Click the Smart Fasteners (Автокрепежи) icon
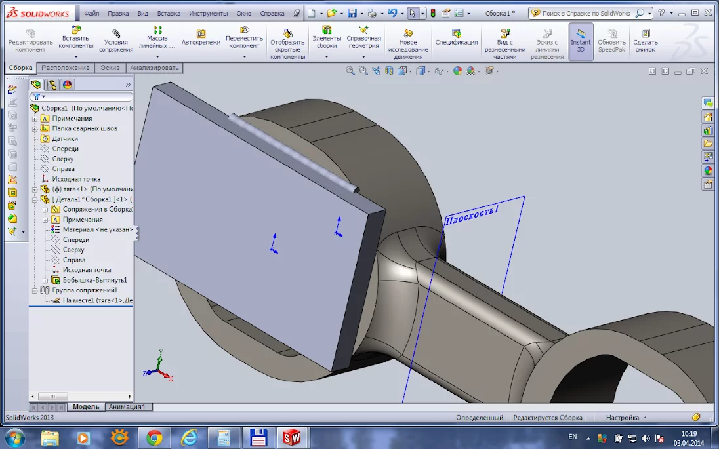The width and height of the screenshot is (719, 449). [x=201, y=34]
